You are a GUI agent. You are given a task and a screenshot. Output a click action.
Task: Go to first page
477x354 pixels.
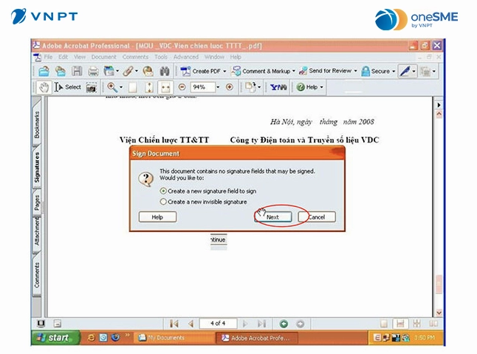pyautogui.click(x=174, y=324)
